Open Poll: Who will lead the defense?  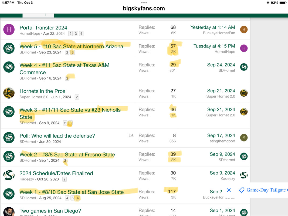tap(57, 136)
